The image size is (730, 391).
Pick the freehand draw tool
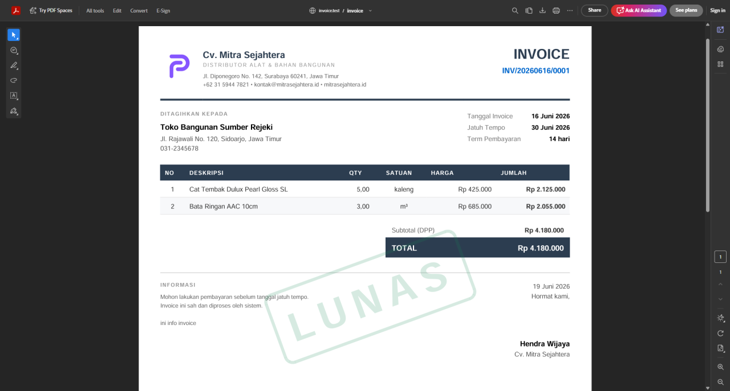[x=14, y=80]
